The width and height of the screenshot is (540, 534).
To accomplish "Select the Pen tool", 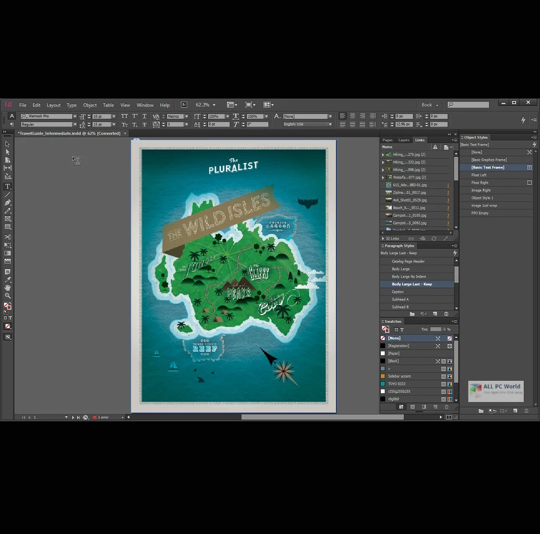I will coord(8,203).
